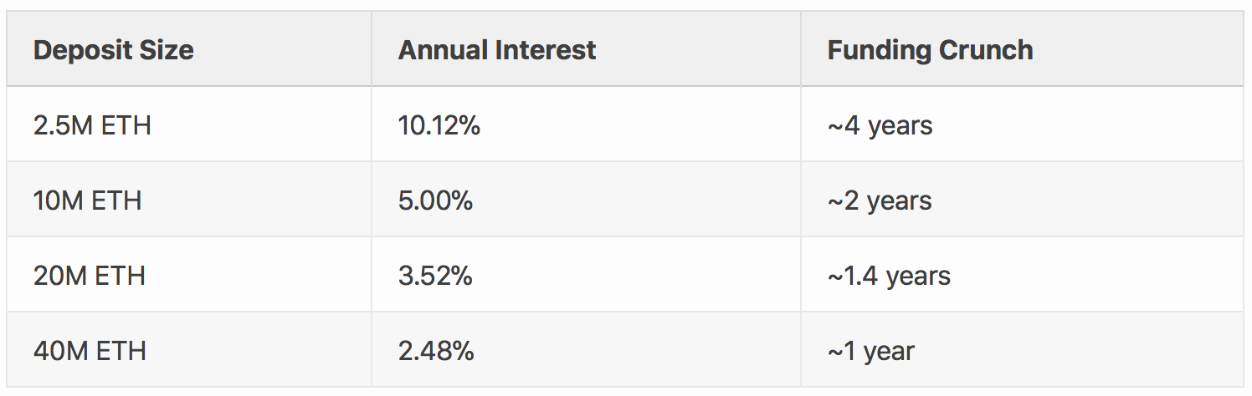Click the 2.48% interest value

point(437,351)
